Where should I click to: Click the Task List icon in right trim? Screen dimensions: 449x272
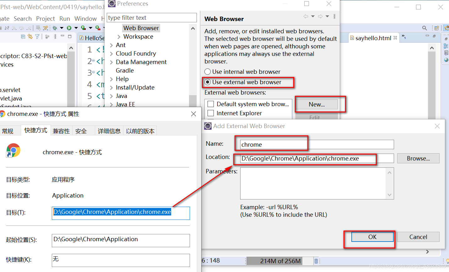point(446,53)
